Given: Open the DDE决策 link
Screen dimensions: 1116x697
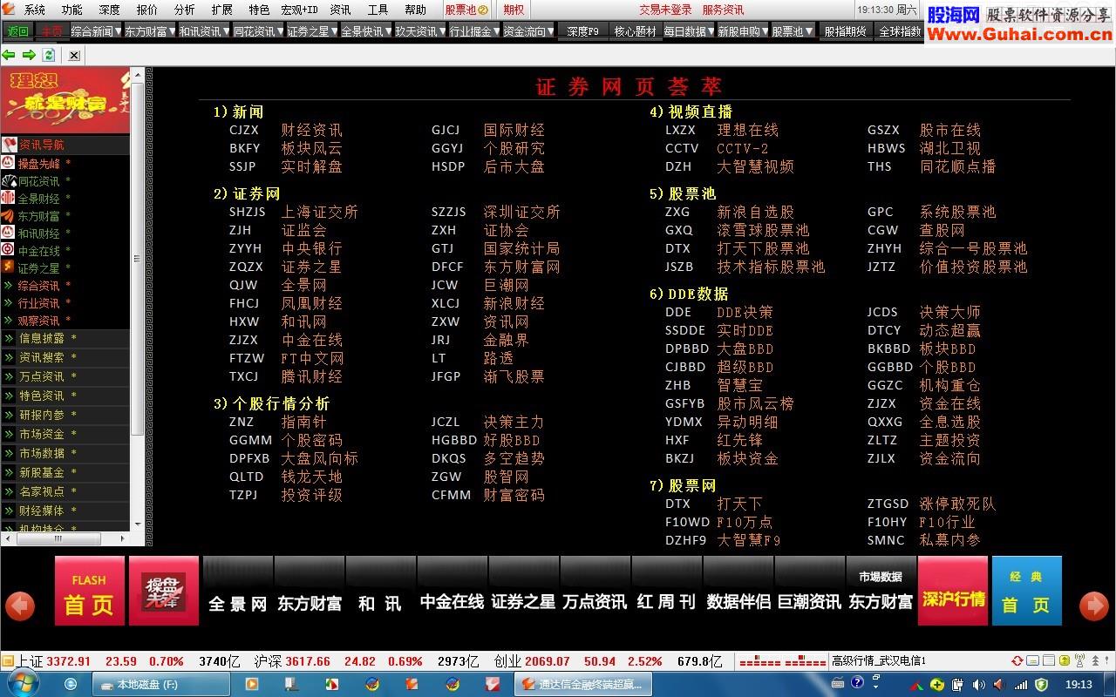Looking at the screenshot, I should coord(745,312).
